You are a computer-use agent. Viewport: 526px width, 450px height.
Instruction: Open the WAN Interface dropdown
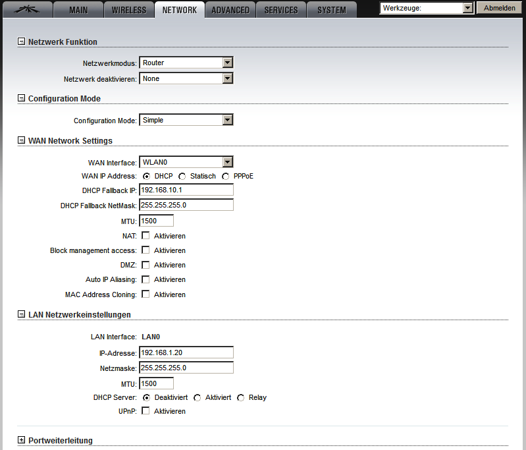186,162
